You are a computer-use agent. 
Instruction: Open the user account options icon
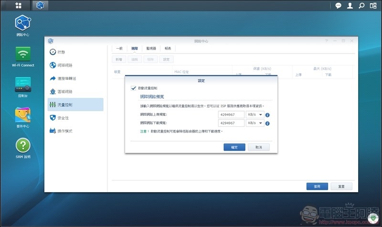(x=350, y=6)
